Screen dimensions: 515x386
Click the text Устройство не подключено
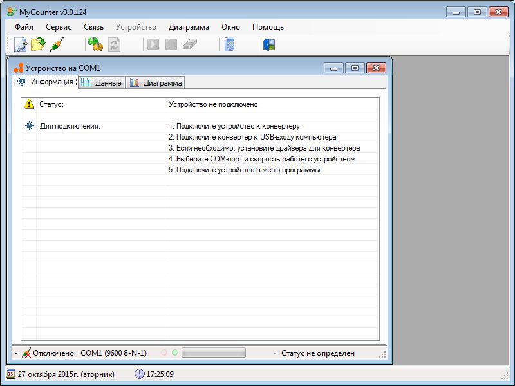tap(213, 104)
